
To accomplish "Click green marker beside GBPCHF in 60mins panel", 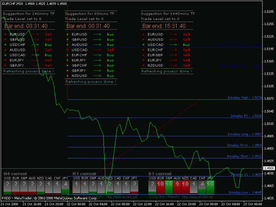I will [68, 65].
